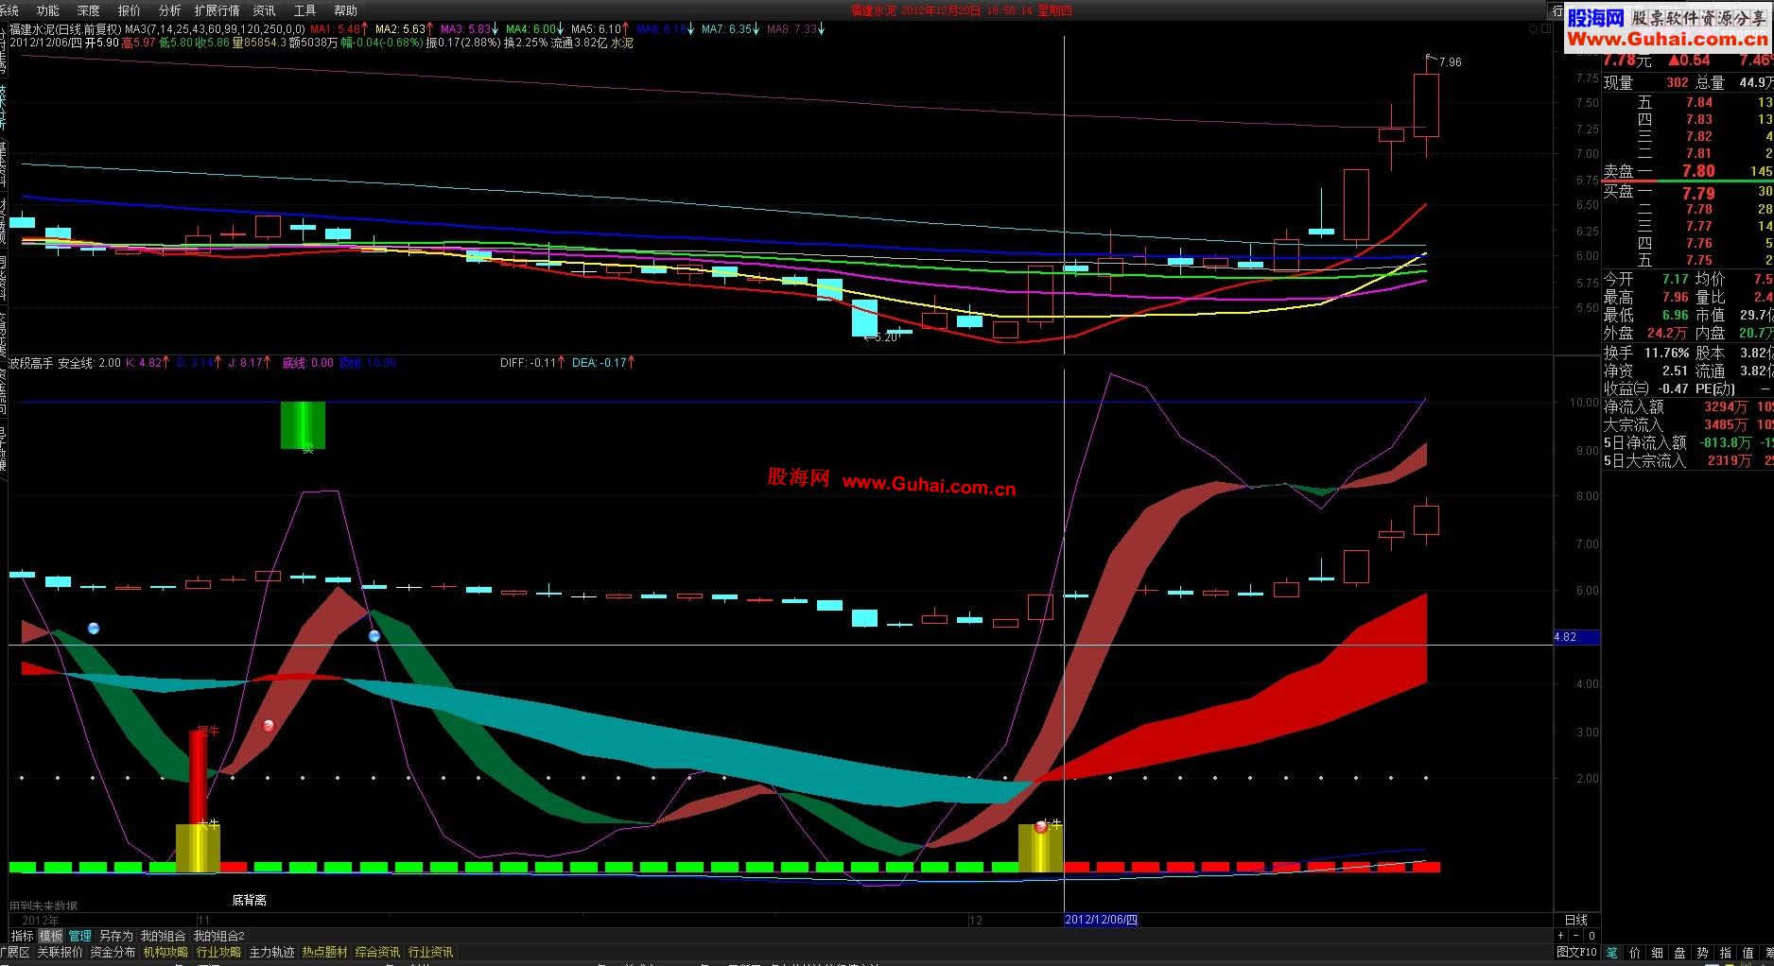Screen dimensions: 1774x966
Task: Open the 扩展区 tab
Action: 14,952
